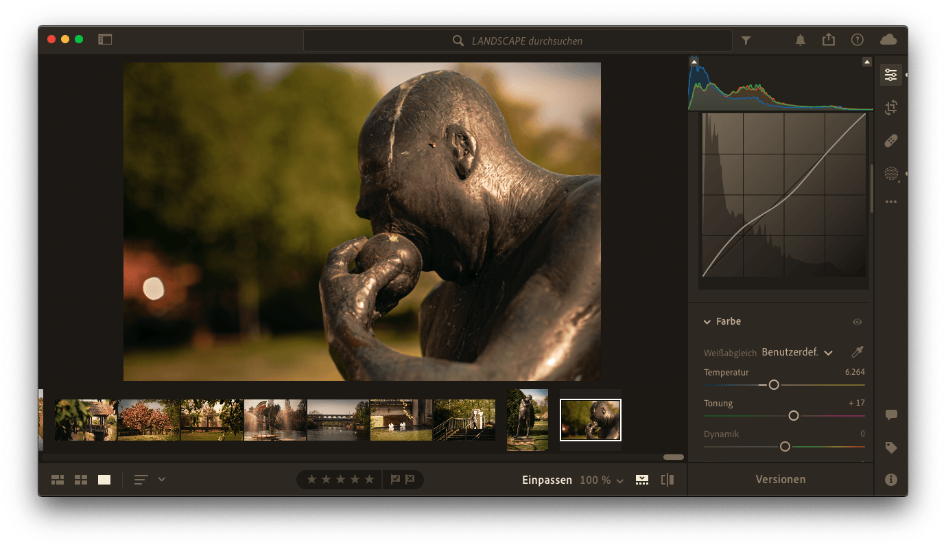Viewport: 946px width, 547px height.
Task: Click the Versionen button
Action: coord(781,480)
